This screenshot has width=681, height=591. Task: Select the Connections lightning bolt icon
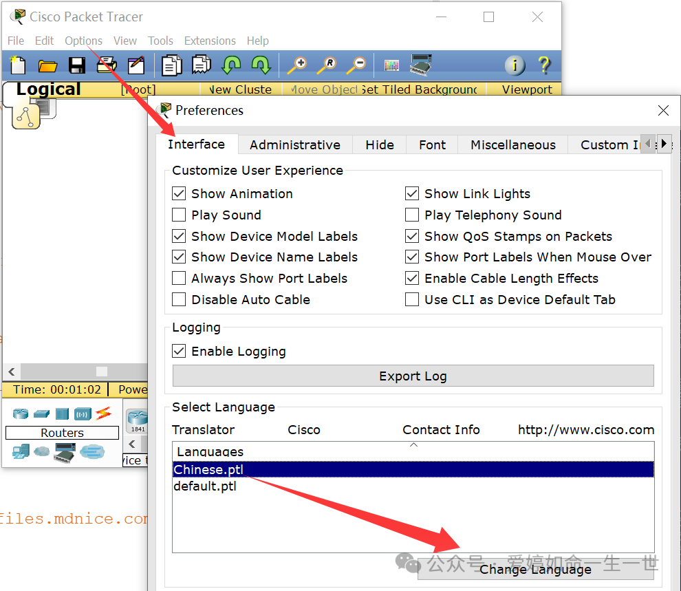(103, 413)
